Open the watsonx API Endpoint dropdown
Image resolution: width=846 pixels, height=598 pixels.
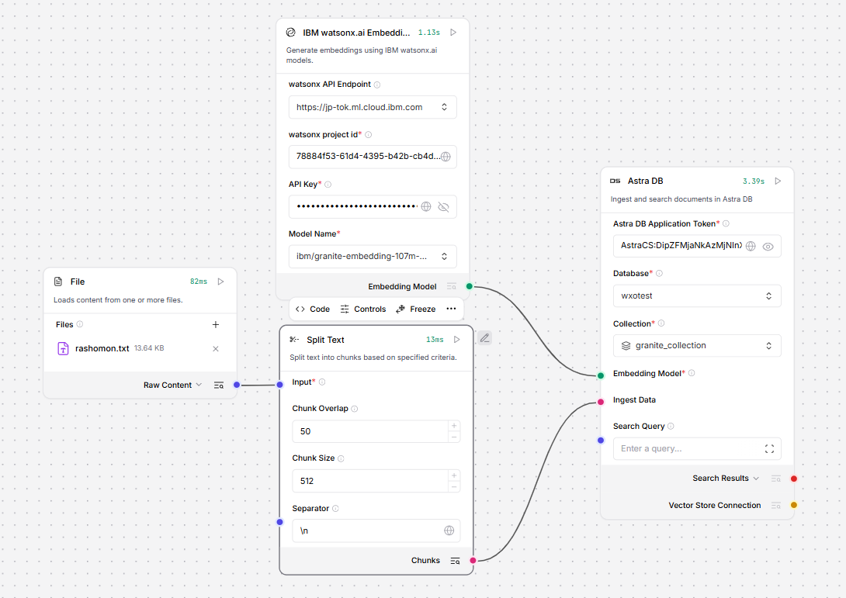[x=373, y=107]
